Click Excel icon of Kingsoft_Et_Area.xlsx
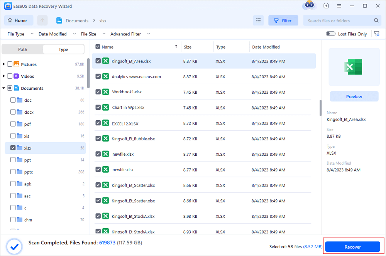386x256 pixels. coord(105,61)
